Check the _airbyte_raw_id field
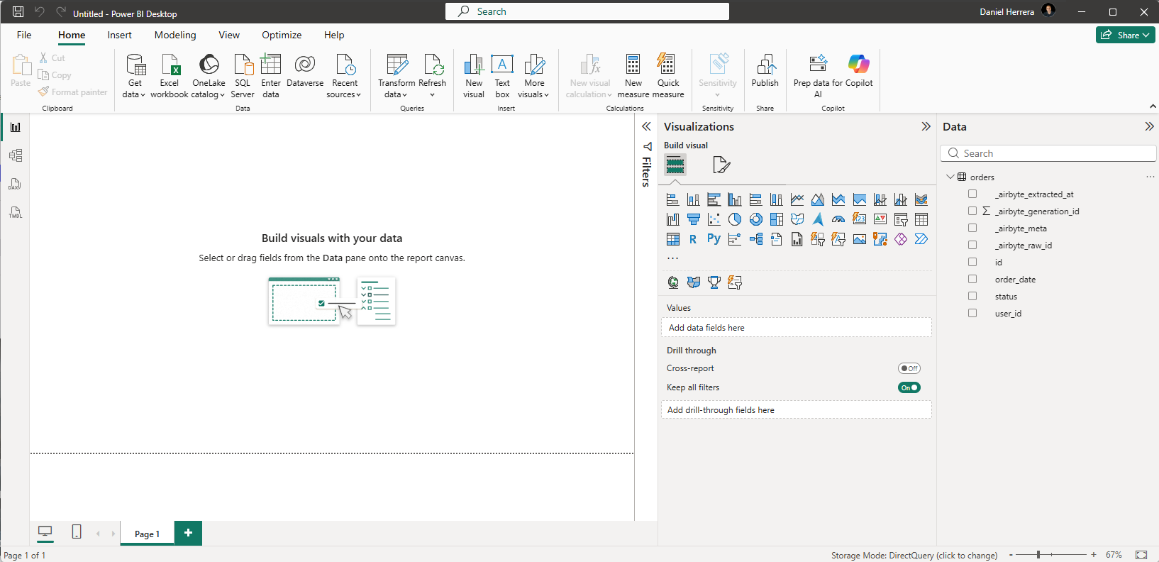This screenshot has height=562, width=1159. coord(972,245)
